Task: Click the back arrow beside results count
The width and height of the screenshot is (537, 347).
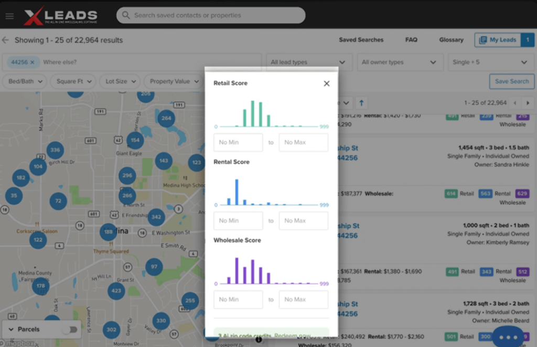Action: click(x=6, y=40)
